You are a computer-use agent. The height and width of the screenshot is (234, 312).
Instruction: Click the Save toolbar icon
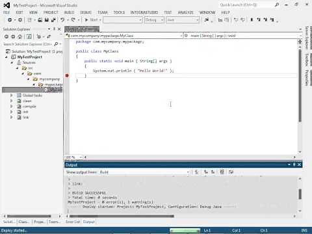click(x=47, y=19)
